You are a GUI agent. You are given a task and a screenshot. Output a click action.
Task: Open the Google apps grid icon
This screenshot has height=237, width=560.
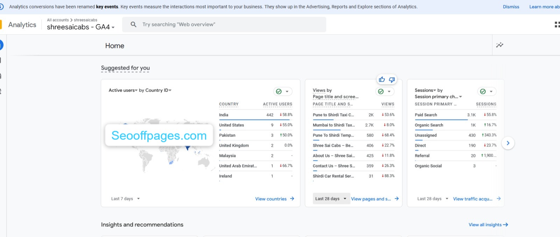pos(557,24)
